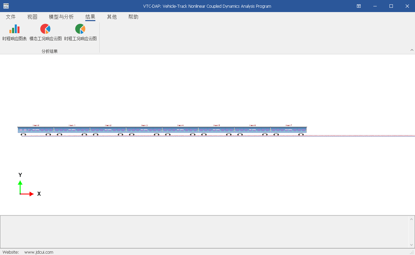Open the 时程工况响应云图 green pie tool

coord(80,33)
